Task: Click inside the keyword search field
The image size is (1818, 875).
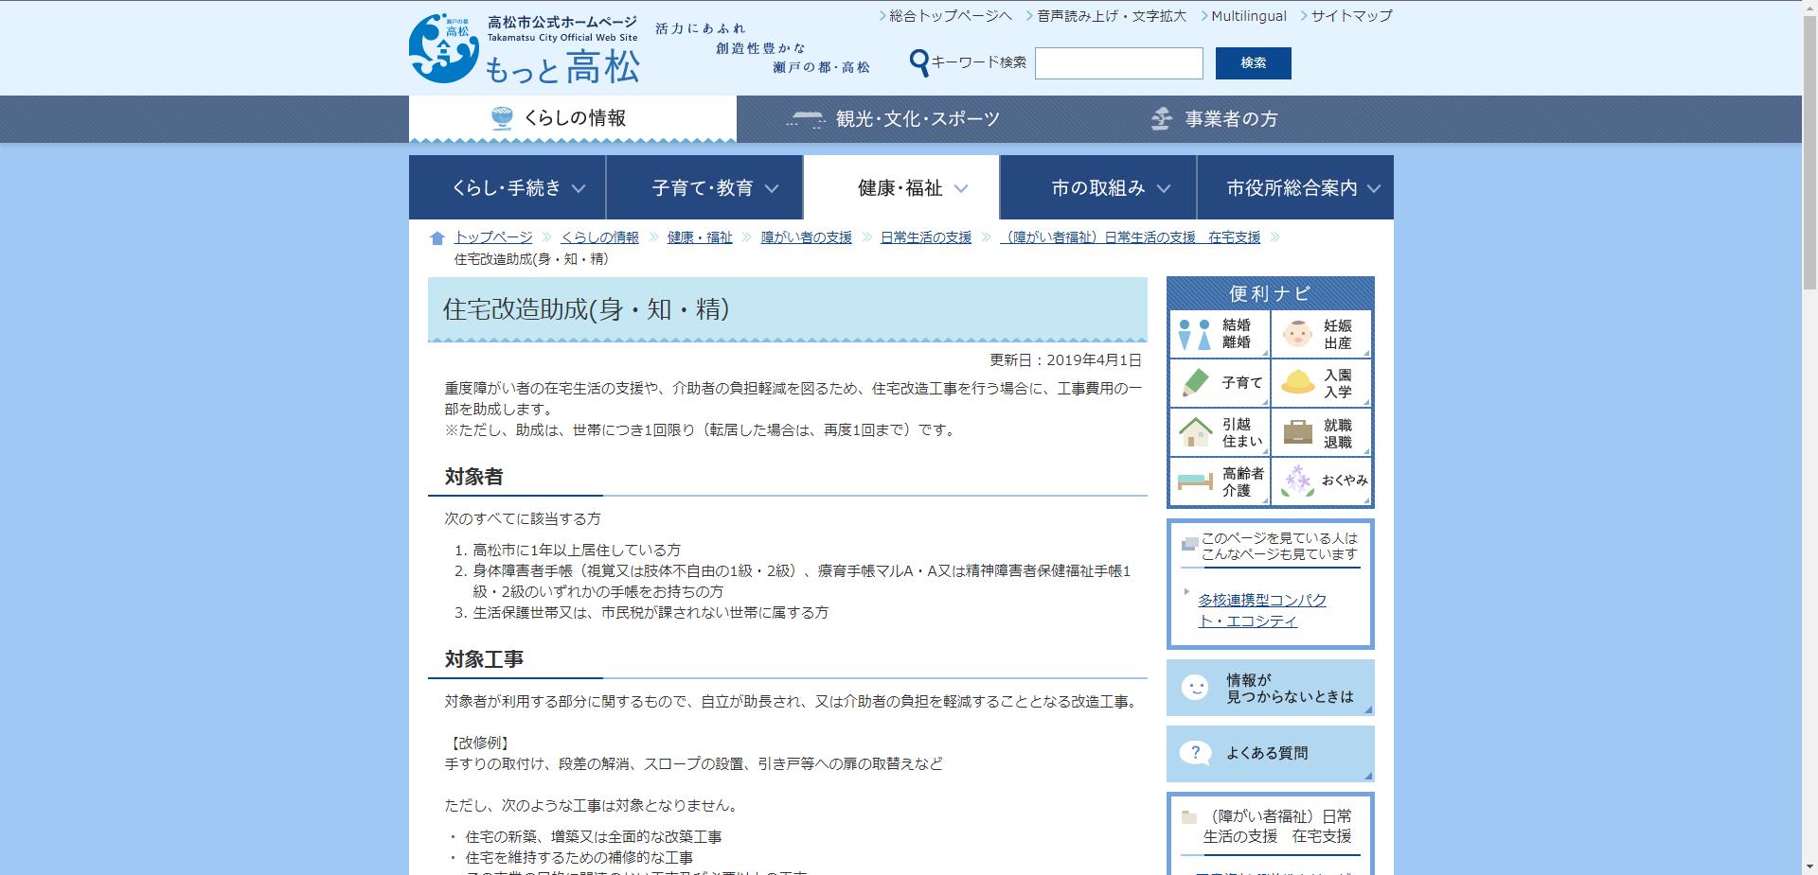Action: pos(1118,63)
